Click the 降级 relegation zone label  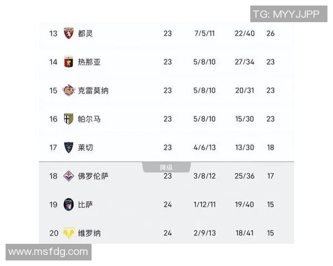pos(167,167)
